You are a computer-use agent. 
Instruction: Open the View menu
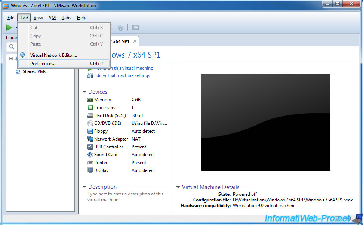[38, 18]
